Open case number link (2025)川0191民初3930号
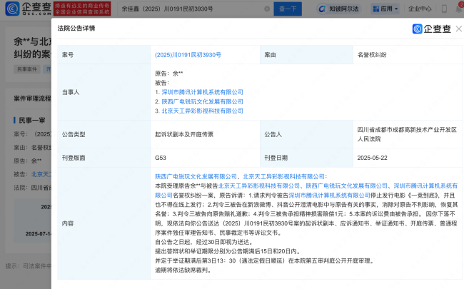Viewport: 464px width, 289px height. (188, 54)
